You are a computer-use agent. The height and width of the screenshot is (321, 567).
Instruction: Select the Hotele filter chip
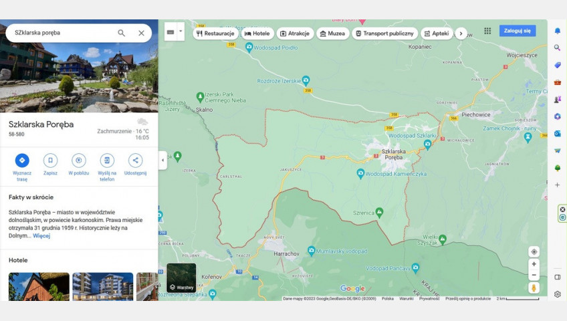[257, 33]
